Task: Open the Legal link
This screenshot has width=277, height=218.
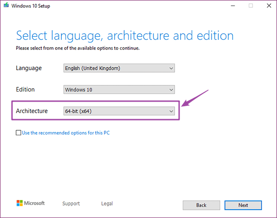Action: pyautogui.click(x=107, y=204)
